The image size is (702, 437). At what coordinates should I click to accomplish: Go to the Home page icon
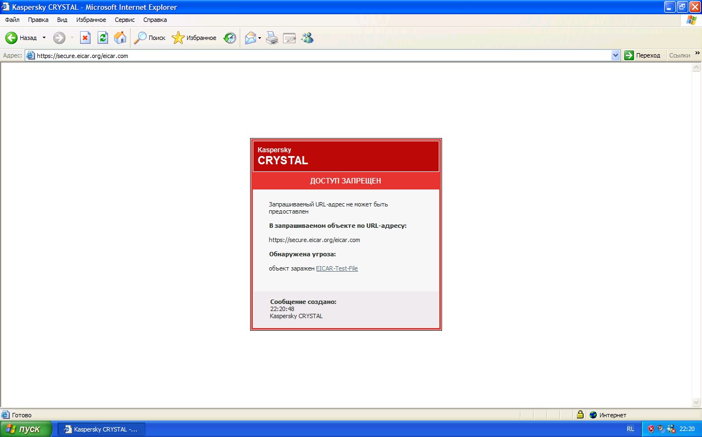(x=120, y=38)
